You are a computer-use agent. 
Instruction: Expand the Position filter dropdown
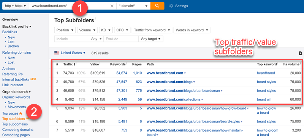click(x=65, y=30)
